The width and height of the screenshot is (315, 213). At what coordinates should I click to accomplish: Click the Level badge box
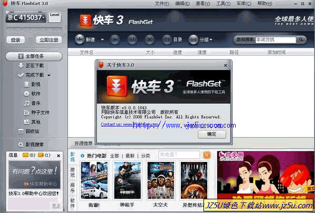tap(54, 17)
